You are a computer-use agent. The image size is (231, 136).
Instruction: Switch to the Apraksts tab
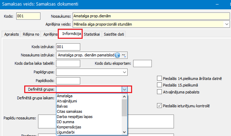(x=11, y=34)
